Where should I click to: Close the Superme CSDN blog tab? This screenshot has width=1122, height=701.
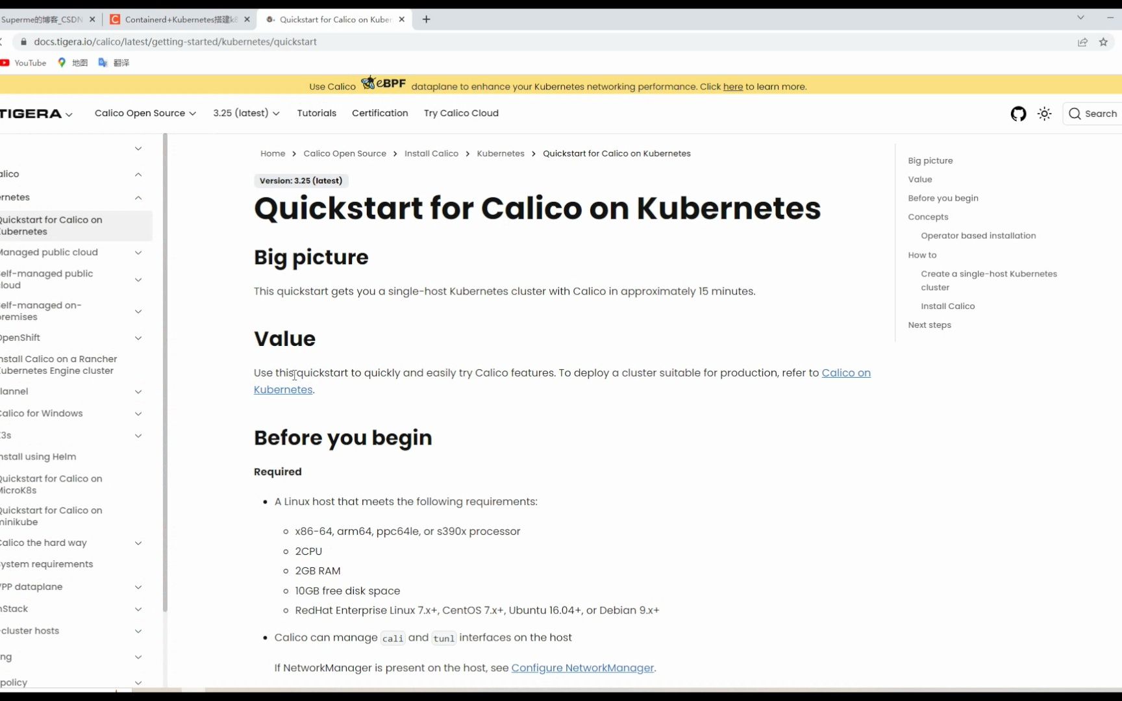[92, 19]
